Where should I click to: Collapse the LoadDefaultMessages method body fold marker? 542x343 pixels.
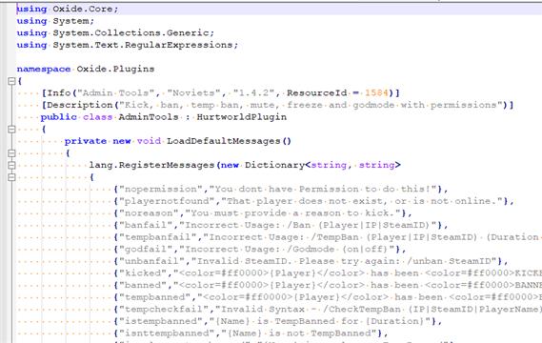coord(11,153)
